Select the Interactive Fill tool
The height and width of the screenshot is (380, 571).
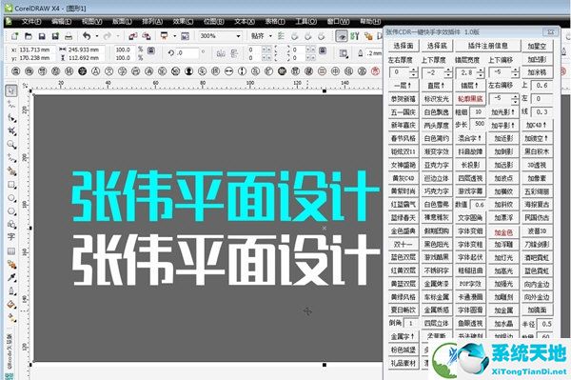coord(11,318)
